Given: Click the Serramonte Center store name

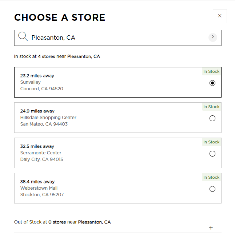Looking at the screenshot, I should [x=41, y=153].
